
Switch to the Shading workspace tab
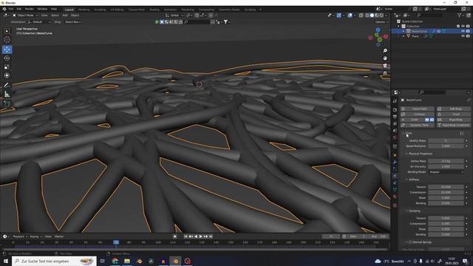click(x=154, y=10)
